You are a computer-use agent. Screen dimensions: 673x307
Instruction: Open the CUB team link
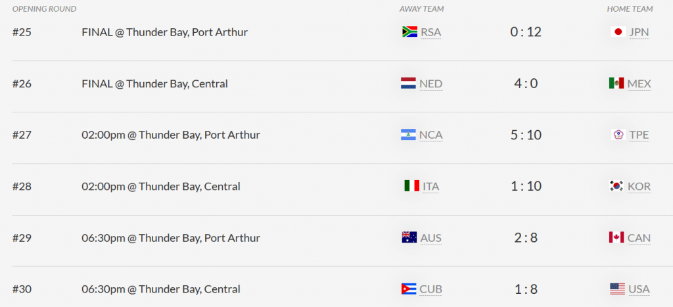coord(431,289)
